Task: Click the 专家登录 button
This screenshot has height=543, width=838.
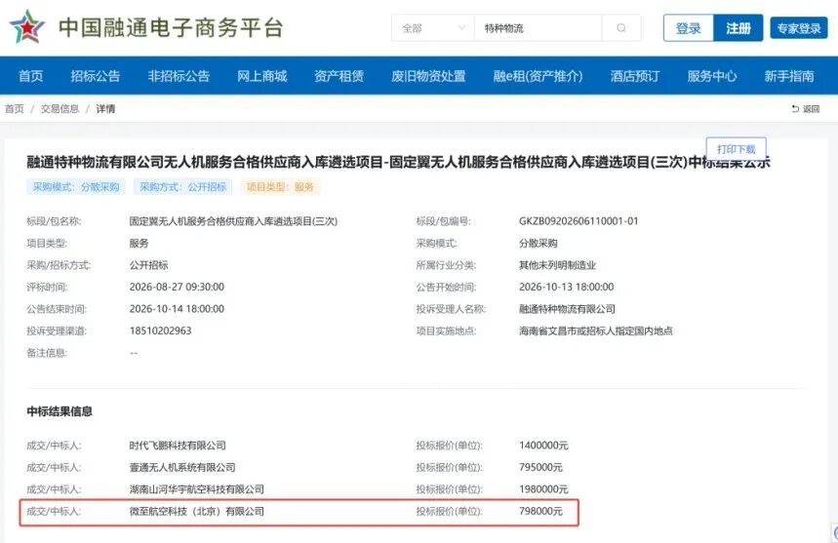Action: [x=798, y=28]
